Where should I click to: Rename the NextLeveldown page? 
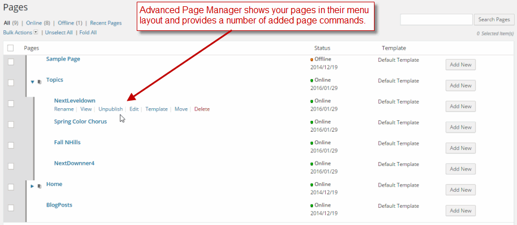(64, 109)
